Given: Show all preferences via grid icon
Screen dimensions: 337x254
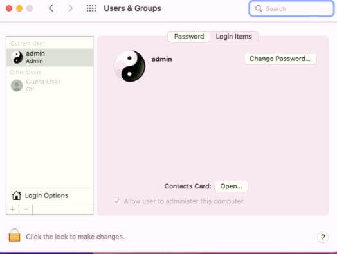Looking at the screenshot, I should [x=91, y=8].
